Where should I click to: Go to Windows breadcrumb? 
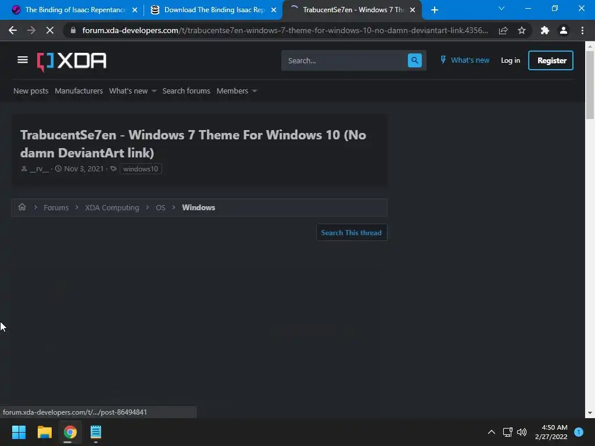coord(199,207)
